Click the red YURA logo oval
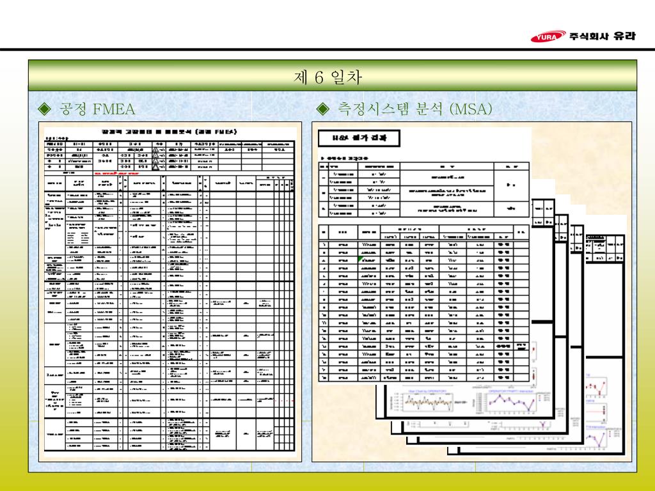Image resolution: width=655 pixels, height=491 pixels. tap(548, 36)
